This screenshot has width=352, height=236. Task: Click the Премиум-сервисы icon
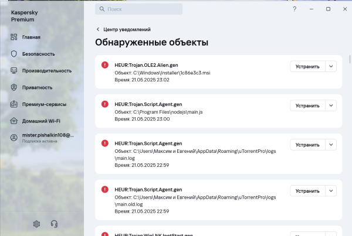(13, 104)
